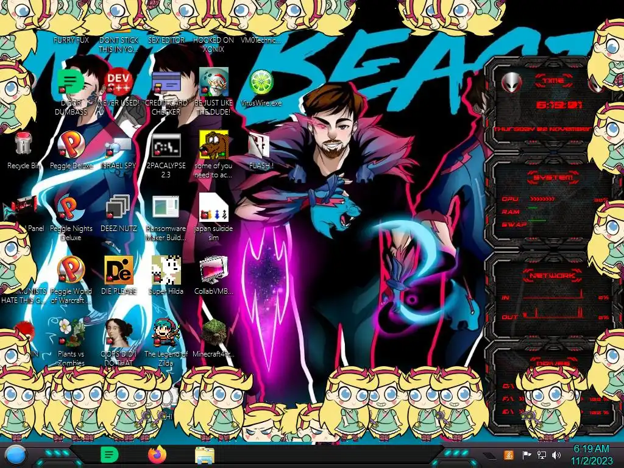Select the DEEZ NUTZ stacked-windows icon
This screenshot has height=468, width=624.
[118, 208]
